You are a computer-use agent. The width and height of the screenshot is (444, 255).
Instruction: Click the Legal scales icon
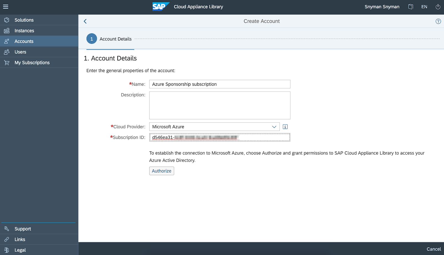click(x=7, y=250)
